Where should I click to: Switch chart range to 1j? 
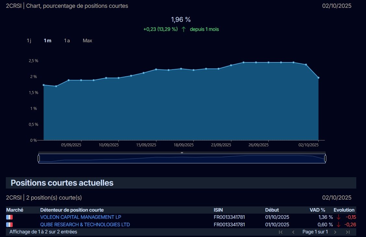[x=29, y=41]
